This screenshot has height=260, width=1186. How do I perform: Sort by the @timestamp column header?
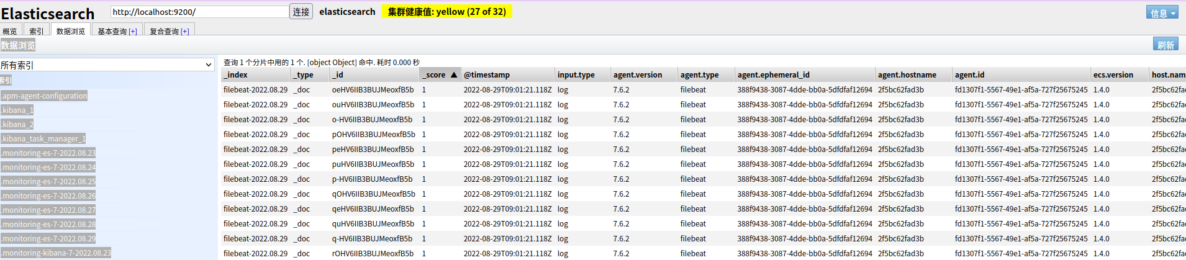coord(507,74)
